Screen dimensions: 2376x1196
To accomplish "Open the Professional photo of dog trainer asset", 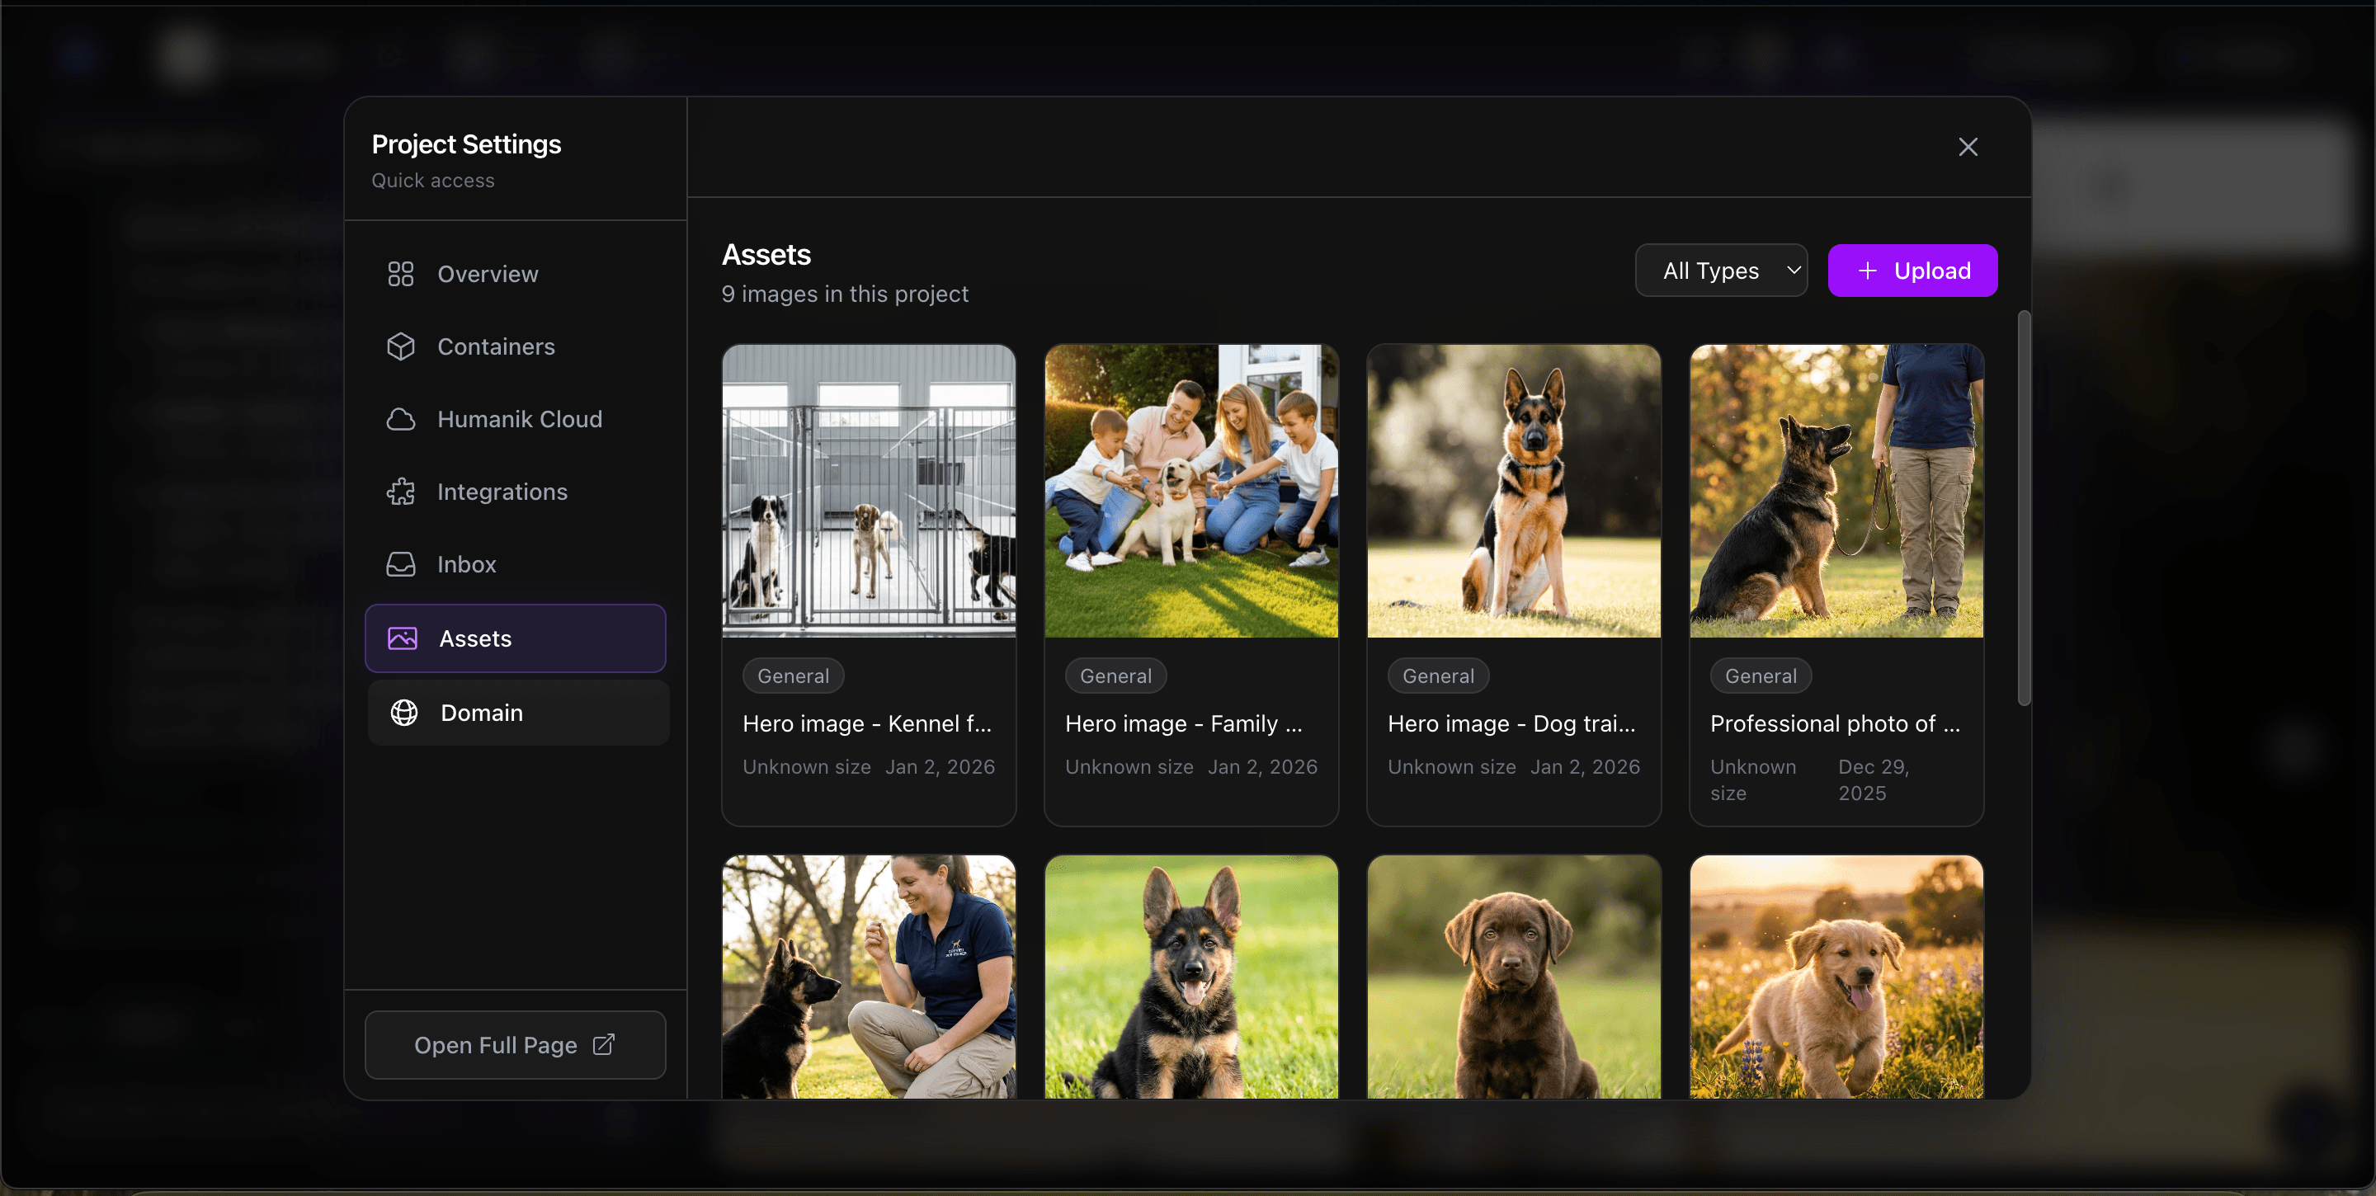I will tap(1836, 491).
